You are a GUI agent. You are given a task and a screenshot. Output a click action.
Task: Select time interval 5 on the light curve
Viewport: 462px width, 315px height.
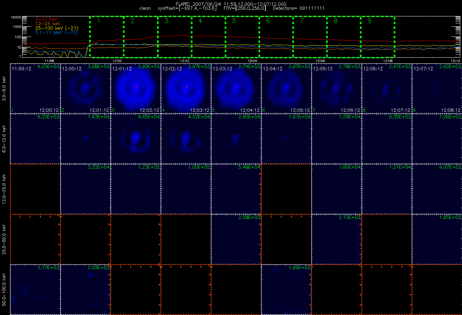[x=242, y=37]
